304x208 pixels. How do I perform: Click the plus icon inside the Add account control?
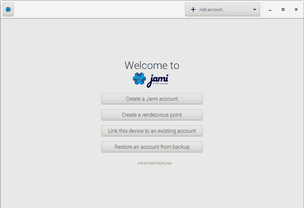coord(193,9)
